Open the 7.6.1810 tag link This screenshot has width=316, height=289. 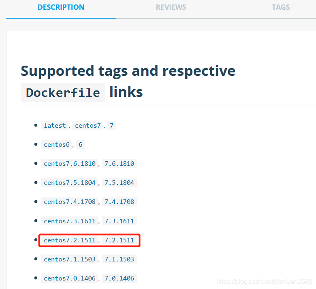pos(119,164)
